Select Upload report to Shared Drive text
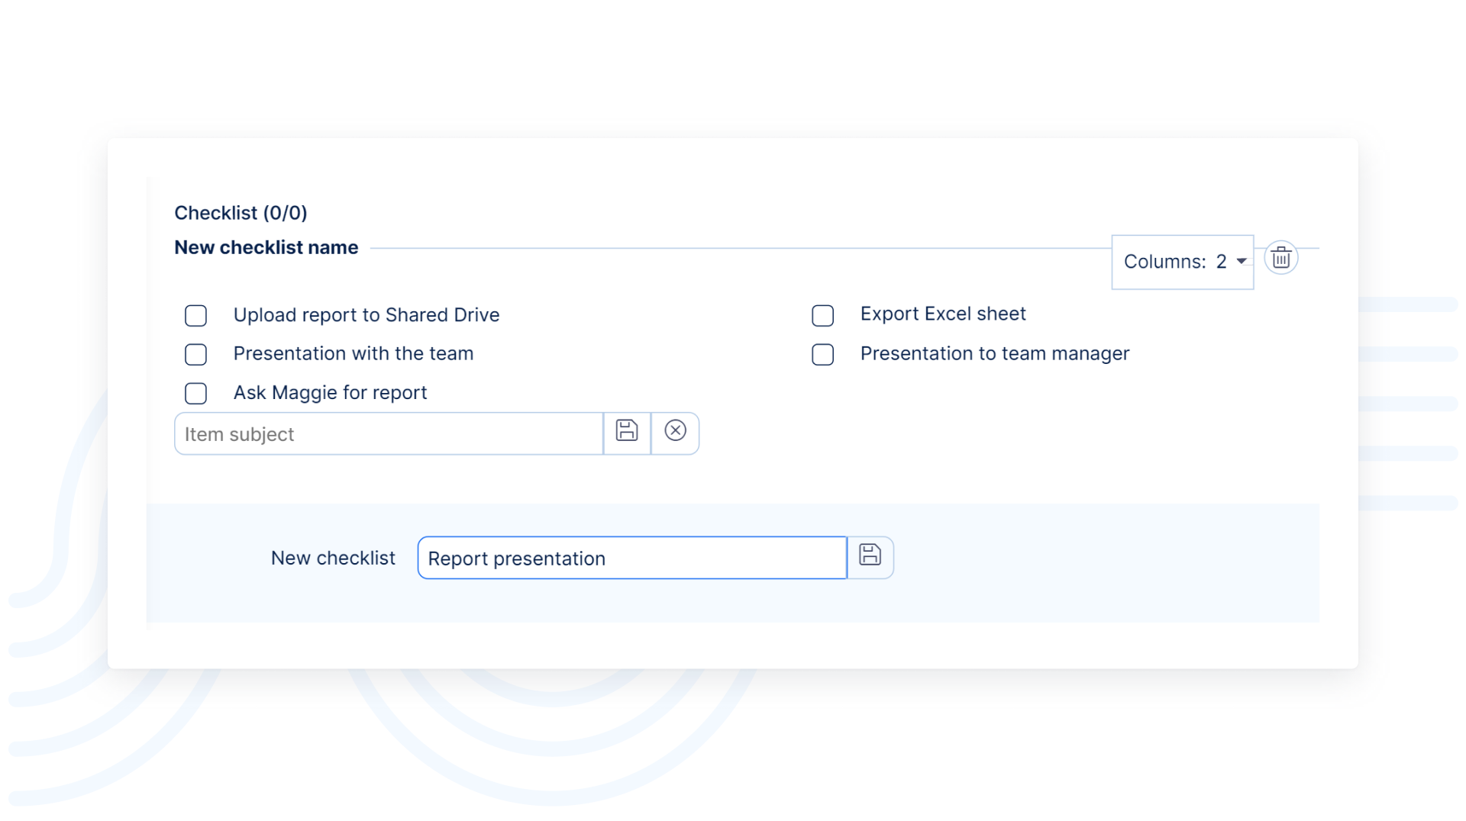Image resolution: width=1466 pixels, height=821 pixels. pyautogui.click(x=366, y=315)
